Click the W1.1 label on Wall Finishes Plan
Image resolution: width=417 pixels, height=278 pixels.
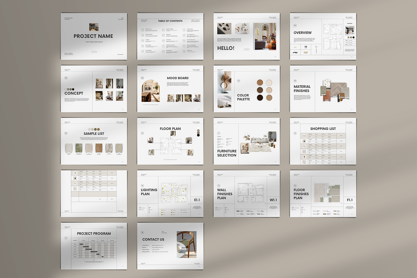click(273, 200)
